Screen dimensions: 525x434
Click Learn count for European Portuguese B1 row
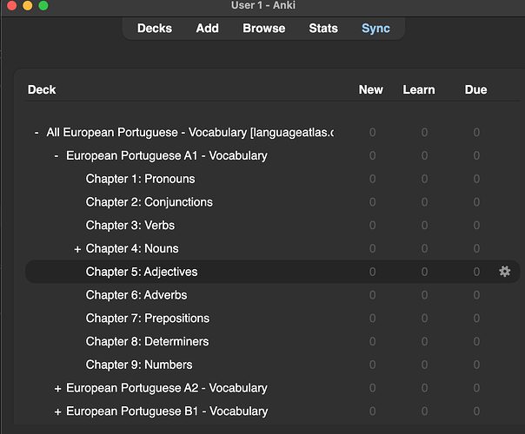424,411
